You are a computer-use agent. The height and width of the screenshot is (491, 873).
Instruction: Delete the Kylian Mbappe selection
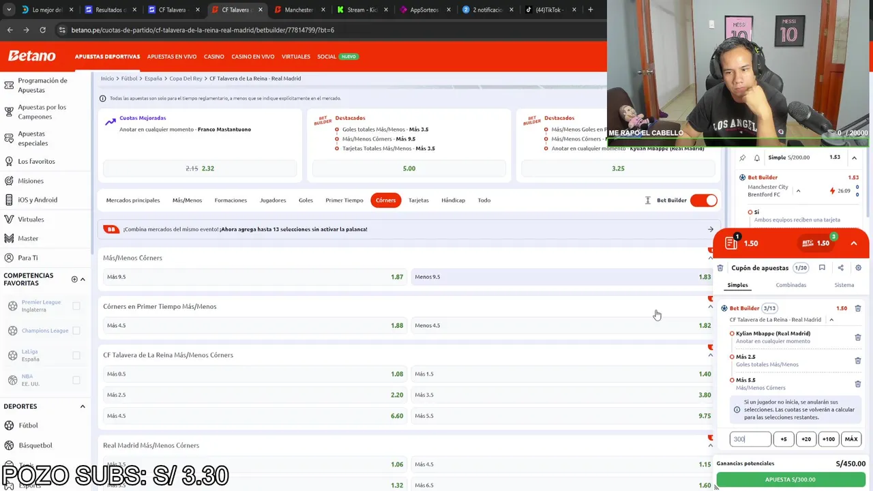(858, 337)
